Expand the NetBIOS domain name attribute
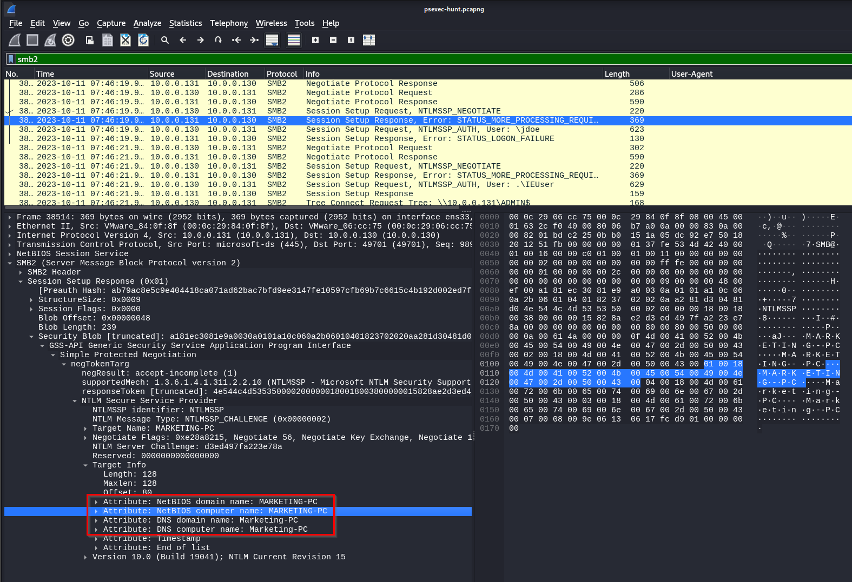 96,502
